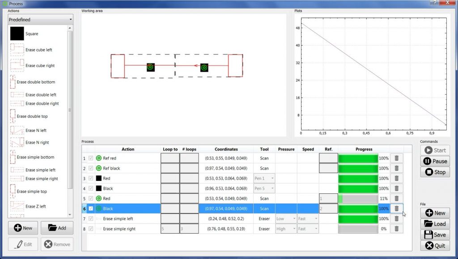The width and height of the screenshot is (458, 259).
Task: Click the Save file button
Action: coord(435,235)
